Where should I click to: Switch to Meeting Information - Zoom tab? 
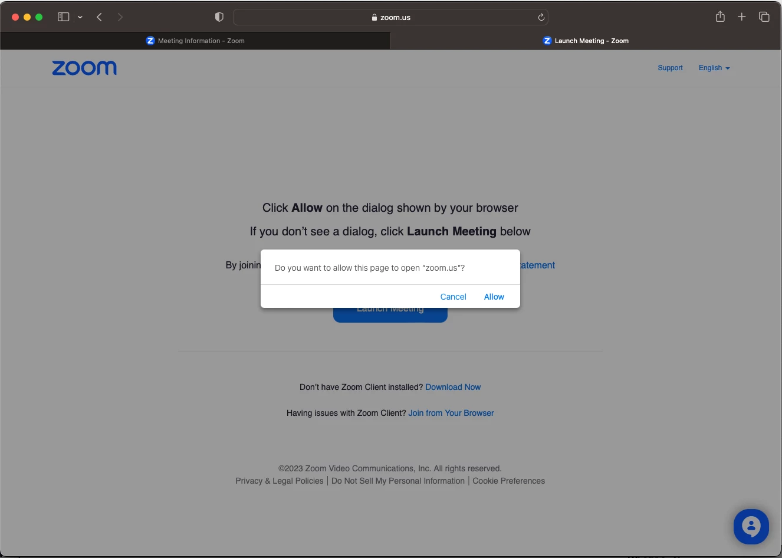195,41
